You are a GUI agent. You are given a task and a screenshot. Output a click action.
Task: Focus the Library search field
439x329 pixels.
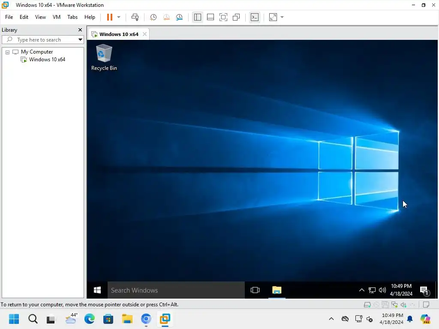(42, 40)
